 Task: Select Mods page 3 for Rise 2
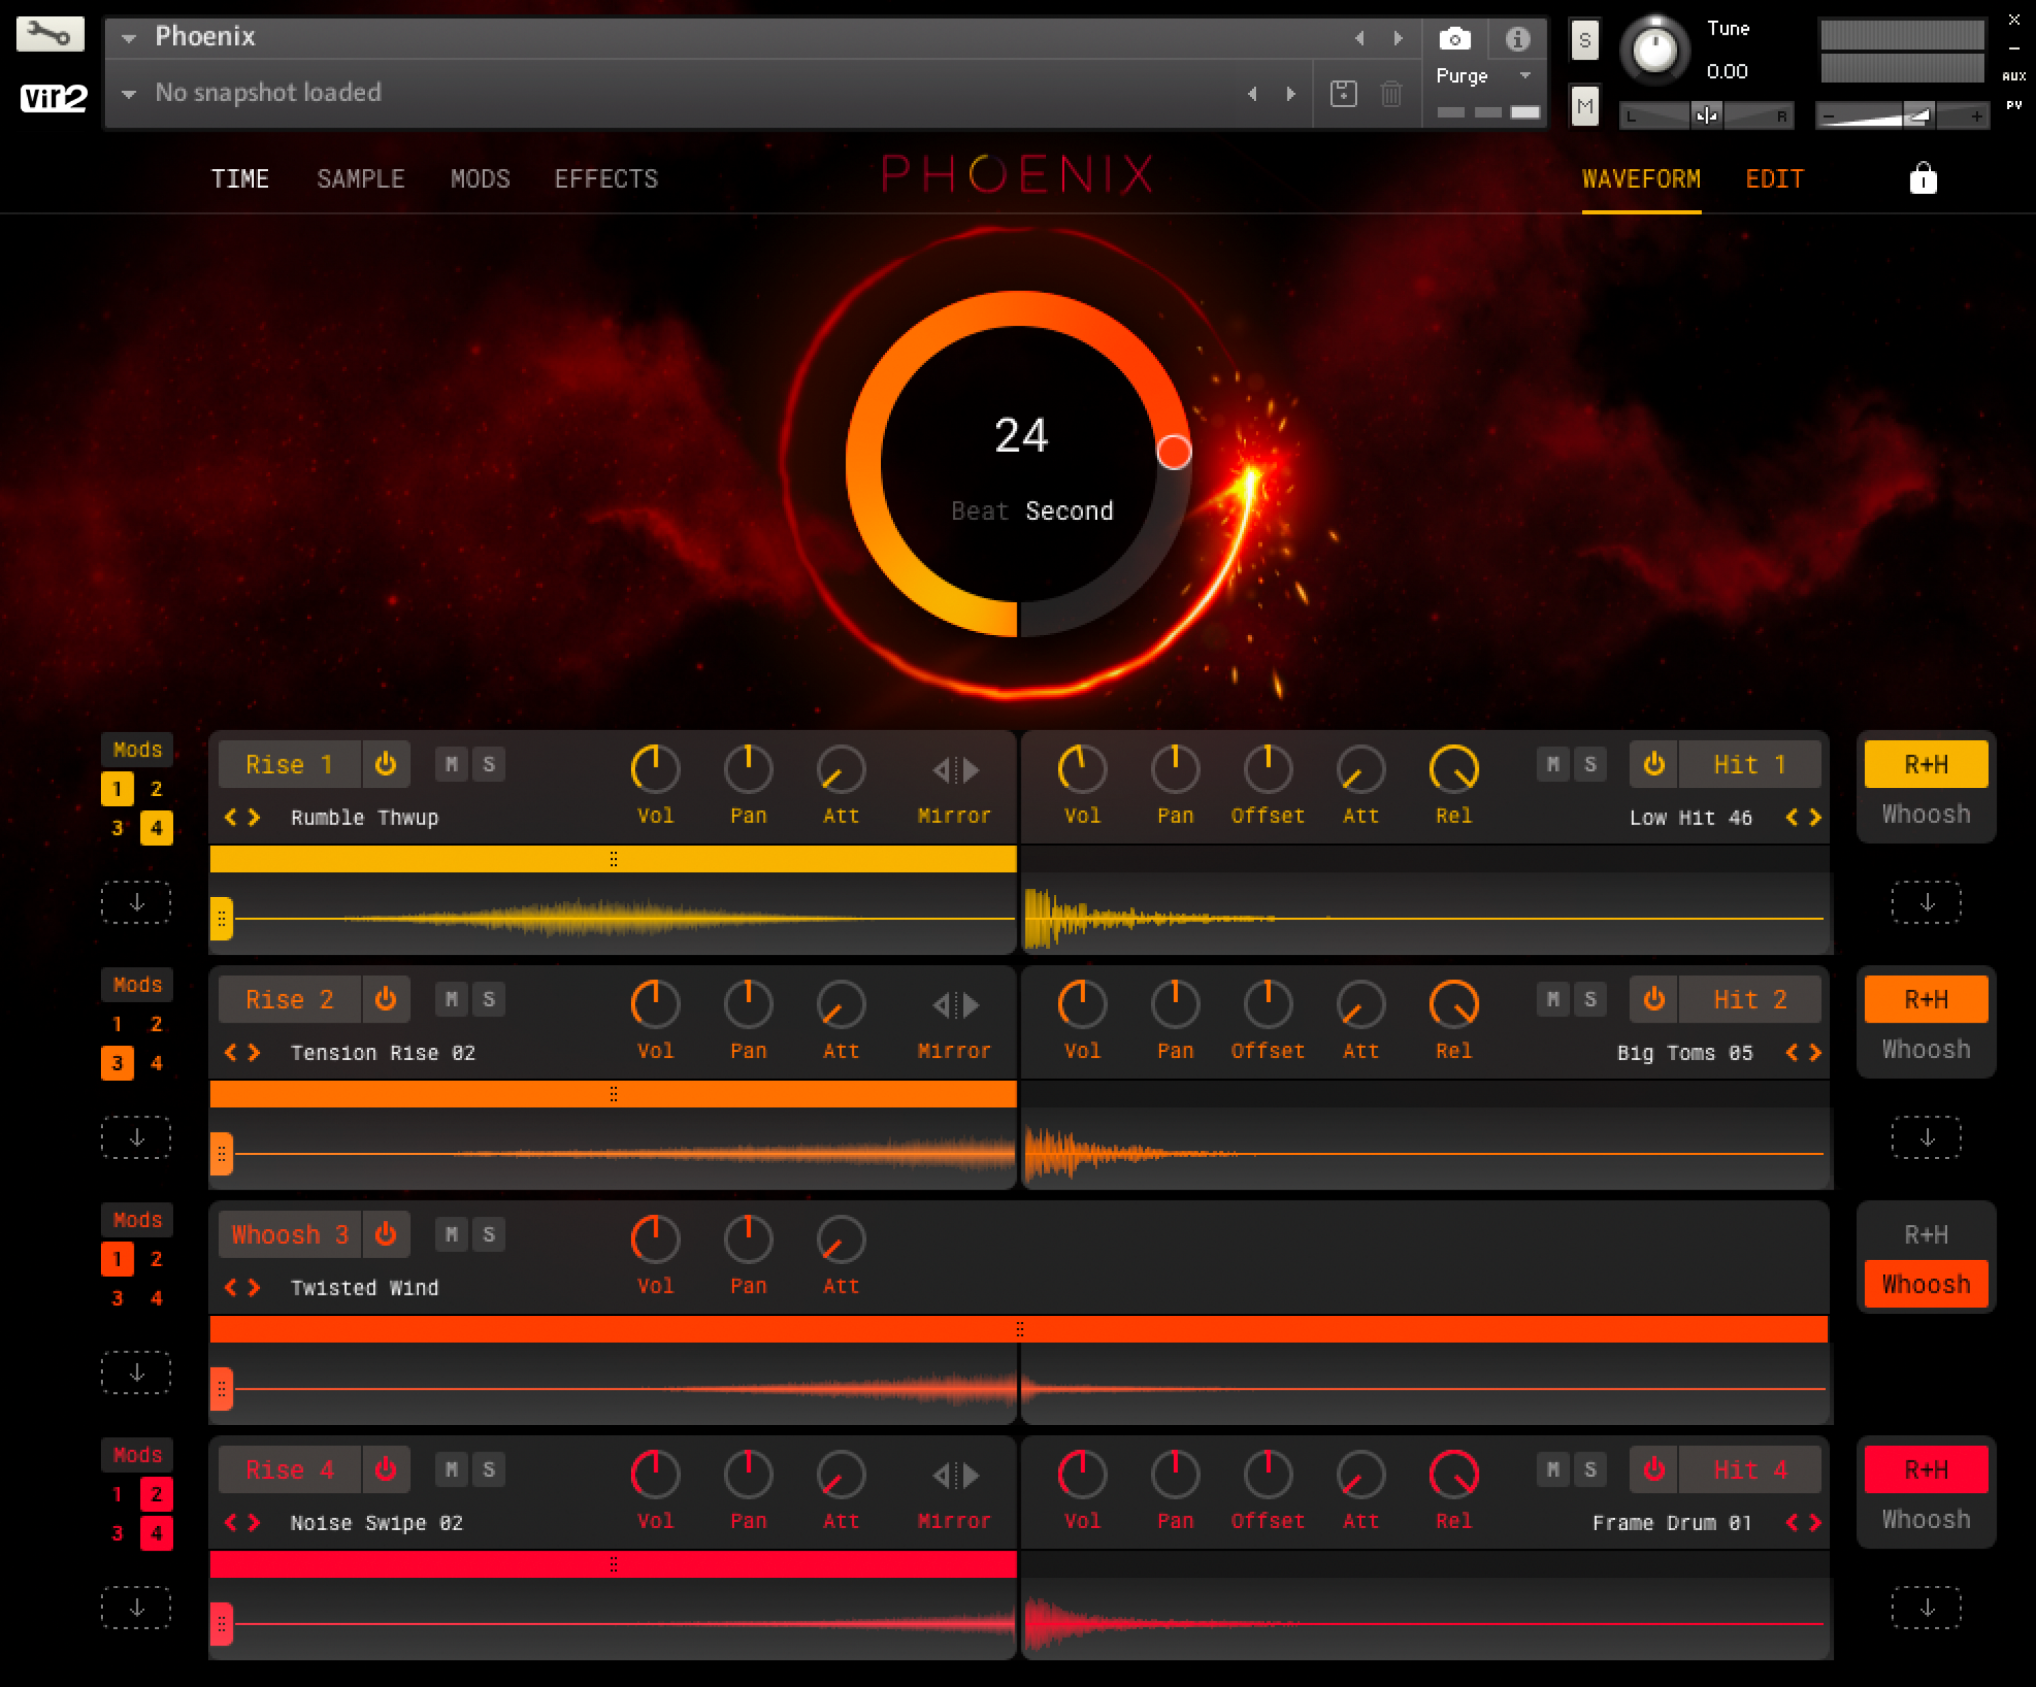click(x=116, y=1063)
